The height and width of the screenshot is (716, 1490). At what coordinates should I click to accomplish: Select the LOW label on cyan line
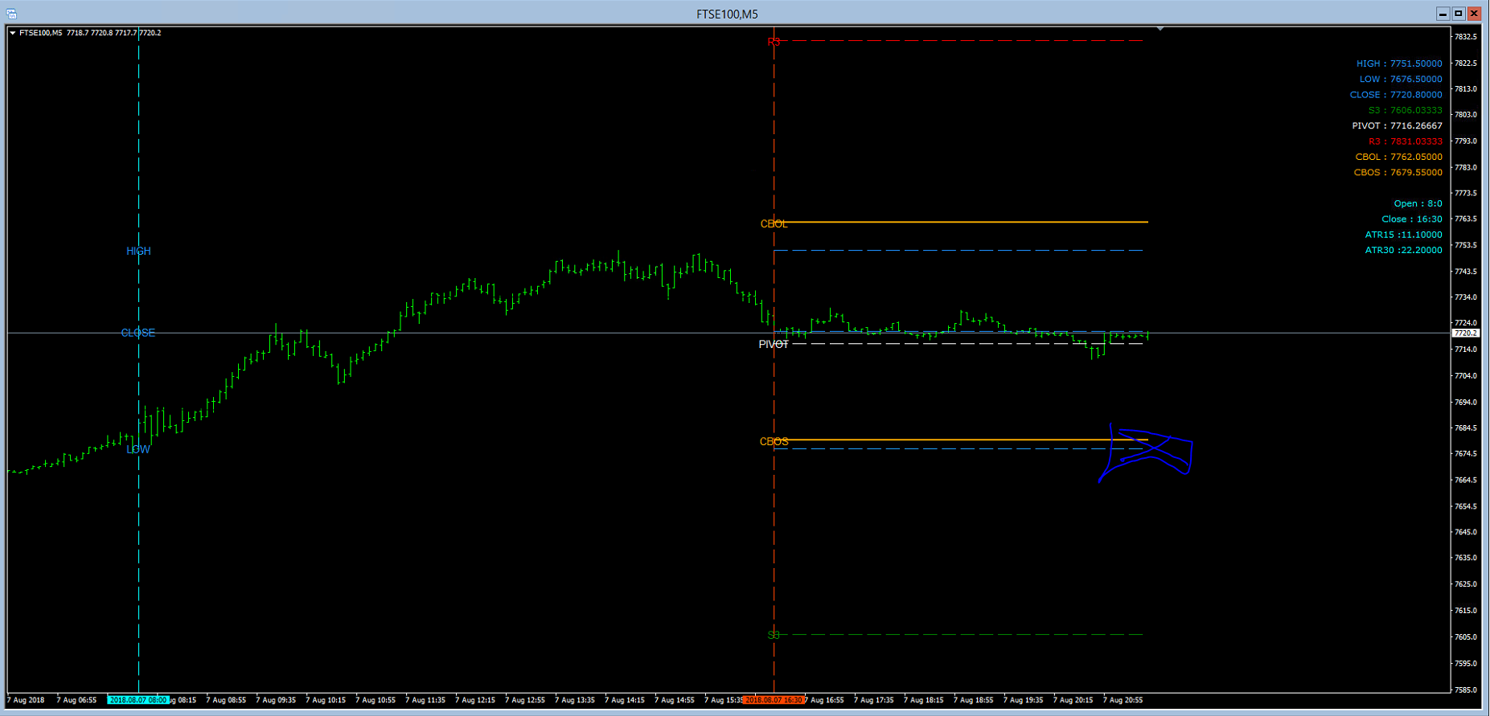(138, 449)
